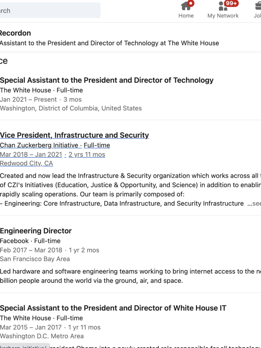The width and height of the screenshot is (261, 348).
Task: Click the Redwood City, CA location link
Action: pos(26,163)
